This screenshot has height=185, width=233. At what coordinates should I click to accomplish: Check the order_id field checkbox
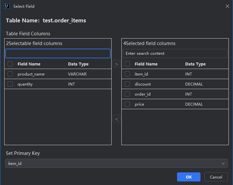pos(127,94)
